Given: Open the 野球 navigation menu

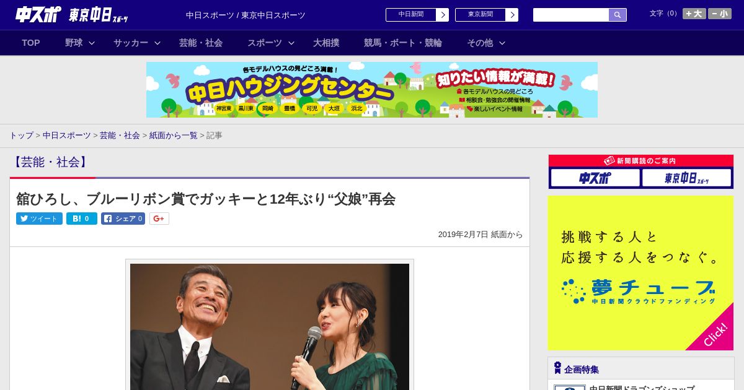Looking at the screenshot, I should [74, 43].
